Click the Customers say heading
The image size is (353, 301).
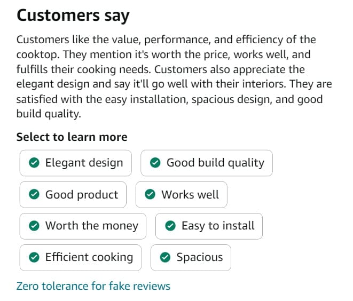(73, 15)
